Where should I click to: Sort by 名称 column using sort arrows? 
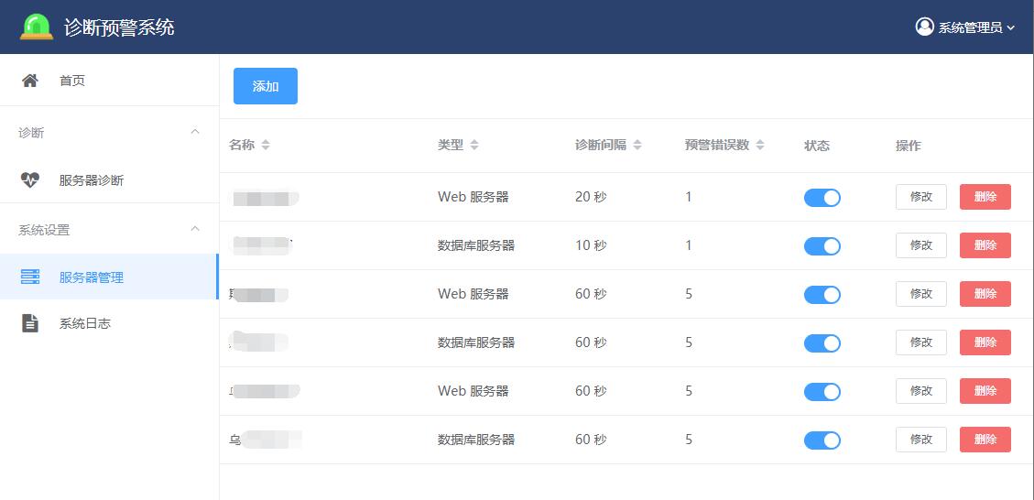pyautogui.click(x=266, y=146)
